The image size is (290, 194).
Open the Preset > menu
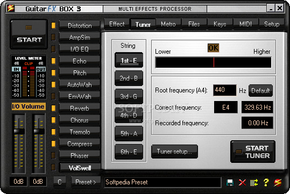tap(86, 182)
